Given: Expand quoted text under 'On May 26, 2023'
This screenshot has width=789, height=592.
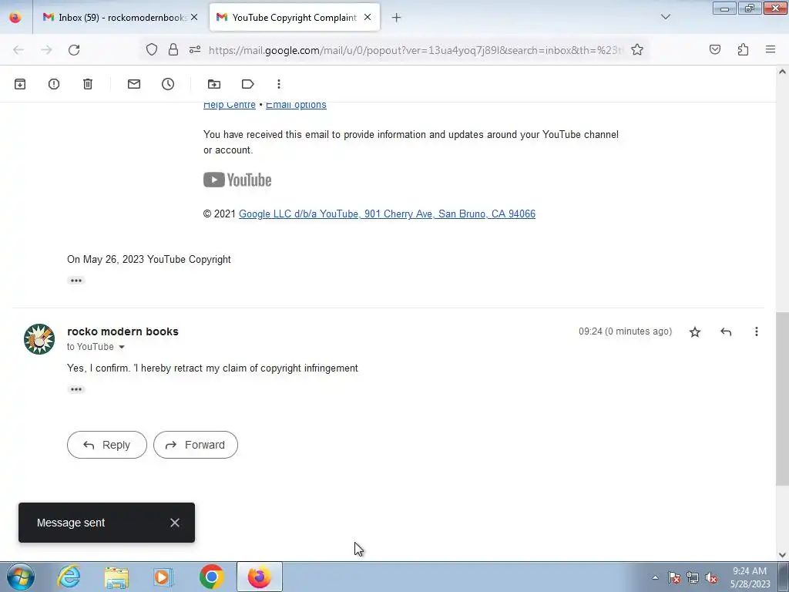Looking at the screenshot, I should pos(76,281).
